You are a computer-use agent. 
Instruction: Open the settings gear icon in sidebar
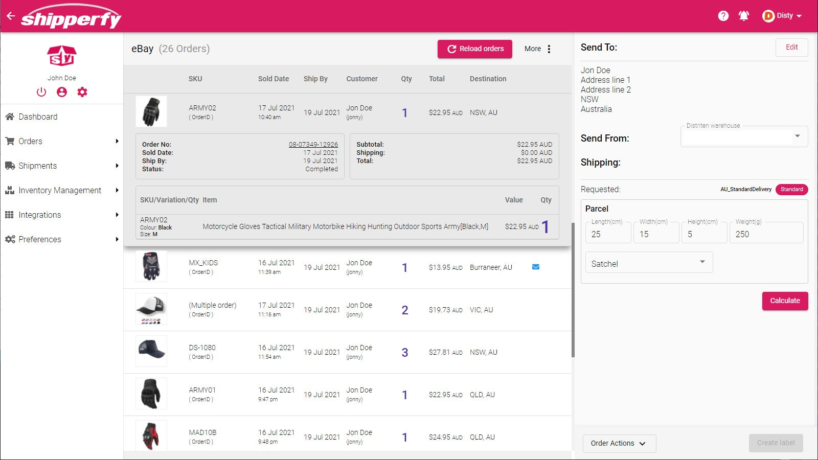click(82, 92)
